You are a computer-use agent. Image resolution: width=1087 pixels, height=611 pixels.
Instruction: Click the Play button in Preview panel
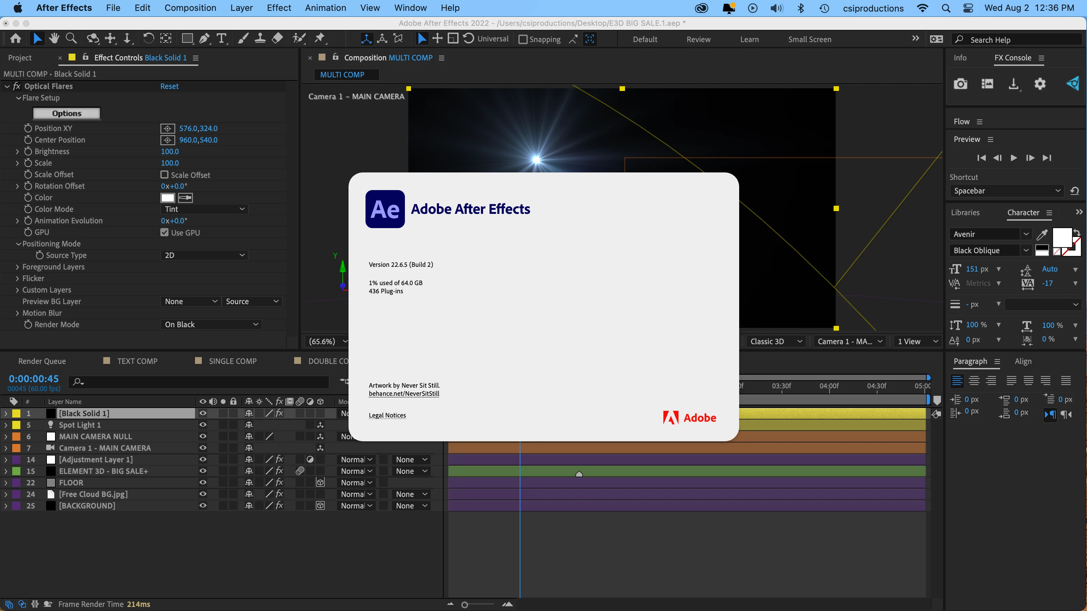click(1014, 158)
